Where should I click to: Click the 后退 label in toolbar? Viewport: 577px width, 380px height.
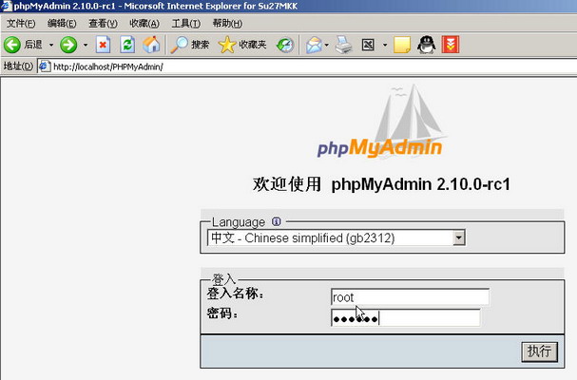pos(33,45)
